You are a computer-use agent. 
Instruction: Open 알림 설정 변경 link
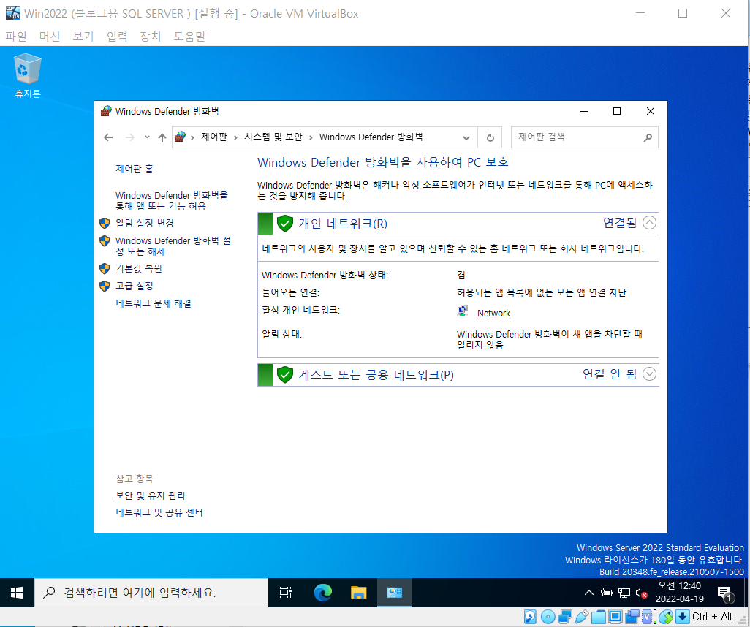145,224
